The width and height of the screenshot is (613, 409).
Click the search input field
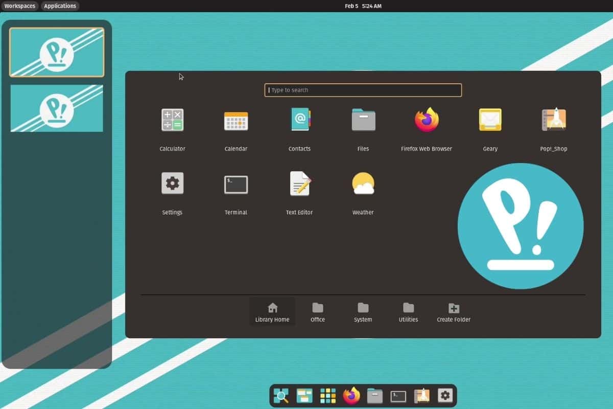pyautogui.click(x=363, y=90)
